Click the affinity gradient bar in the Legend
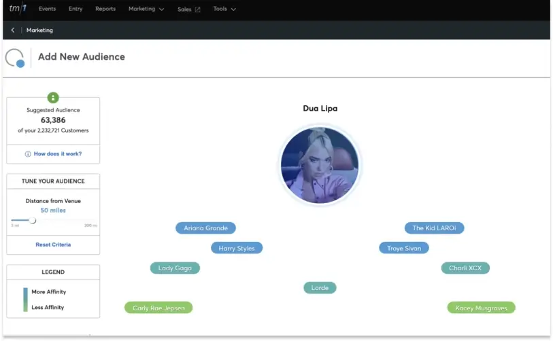 click(x=25, y=300)
